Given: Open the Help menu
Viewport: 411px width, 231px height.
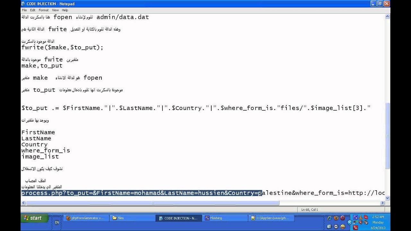Looking at the screenshot, I should coord(65,10).
